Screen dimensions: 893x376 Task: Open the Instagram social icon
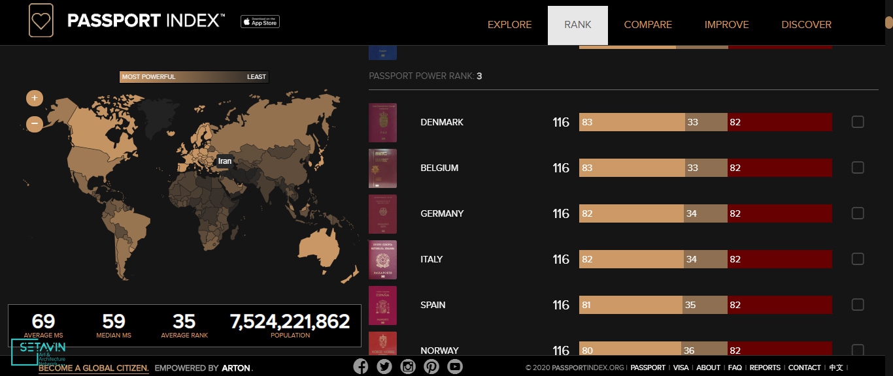coord(408,366)
